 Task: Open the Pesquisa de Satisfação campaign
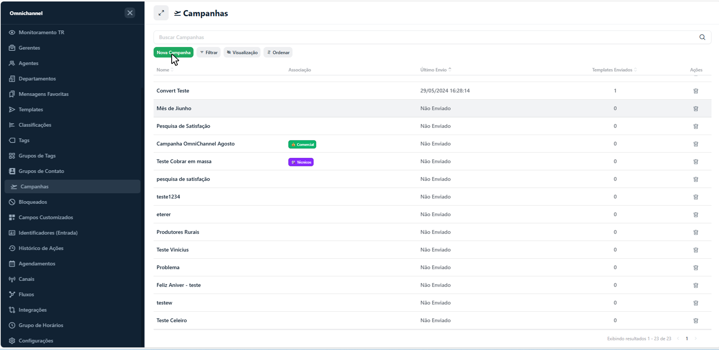(183, 126)
